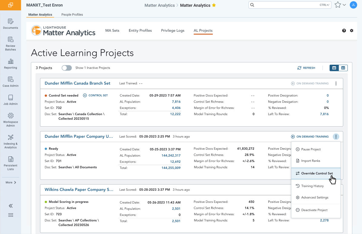
Task: Open Exceptions value 12,692
Action: 175,162
